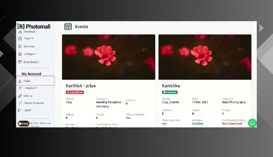273x157 pixels.
Task: Click the My Account section heading
Action: pos(31,74)
